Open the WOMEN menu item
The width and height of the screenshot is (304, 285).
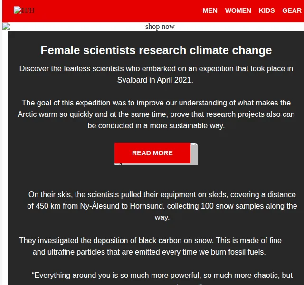click(x=238, y=10)
